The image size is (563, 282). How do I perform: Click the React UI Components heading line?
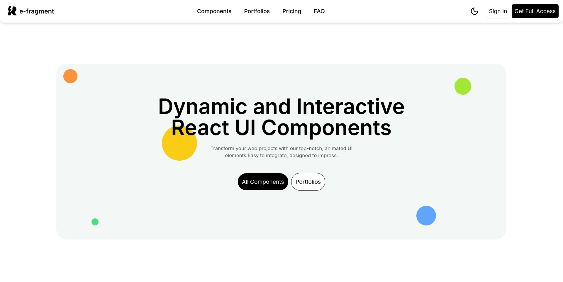(x=281, y=128)
